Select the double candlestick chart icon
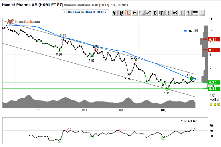221x147 pixels. click(x=122, y=13)
